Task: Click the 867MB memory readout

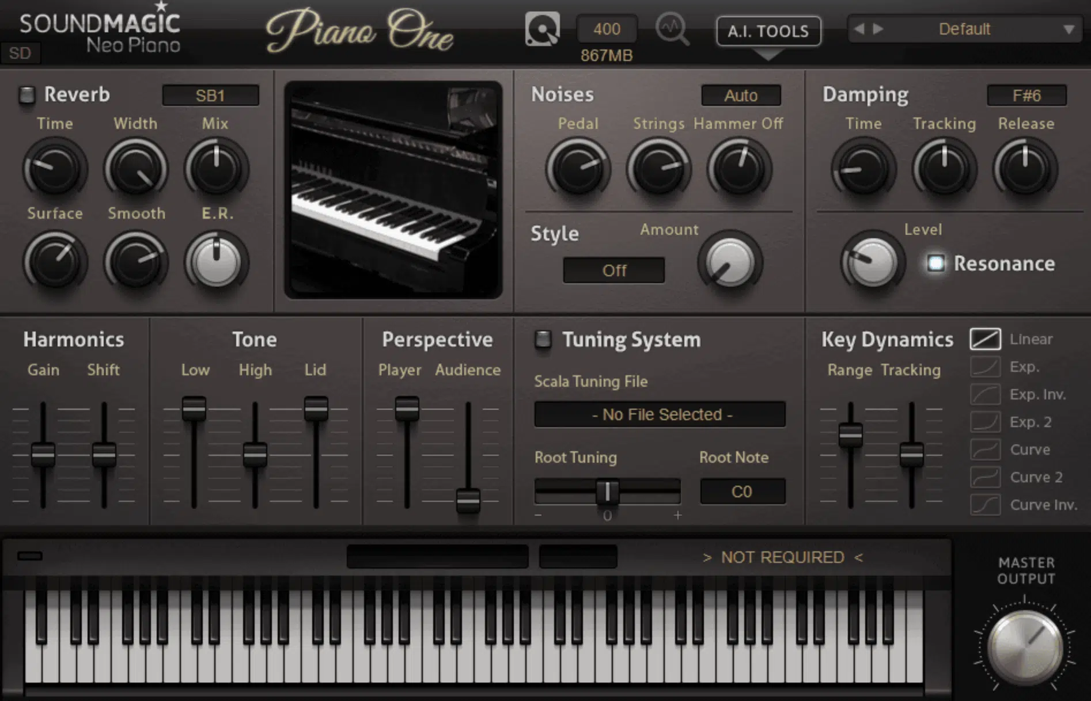Action: [x=607, y=56]
